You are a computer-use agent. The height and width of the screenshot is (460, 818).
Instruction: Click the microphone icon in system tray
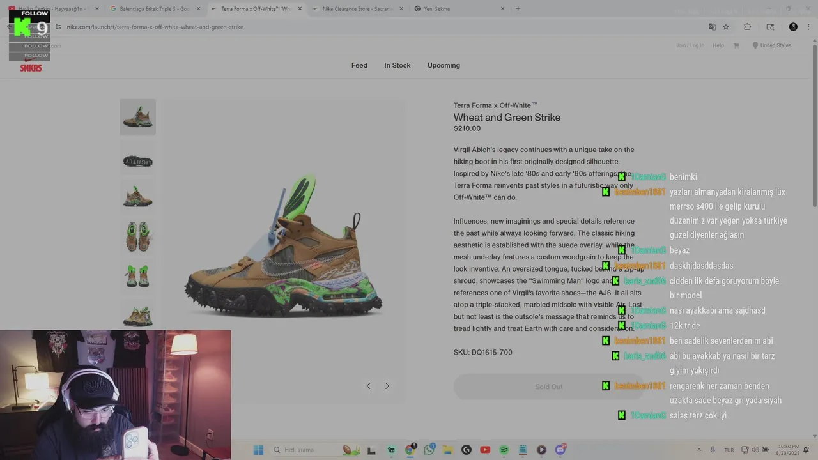(713, 450)
